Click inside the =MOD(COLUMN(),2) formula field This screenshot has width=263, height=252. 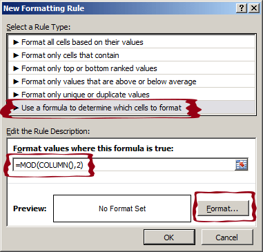(124, 165)
